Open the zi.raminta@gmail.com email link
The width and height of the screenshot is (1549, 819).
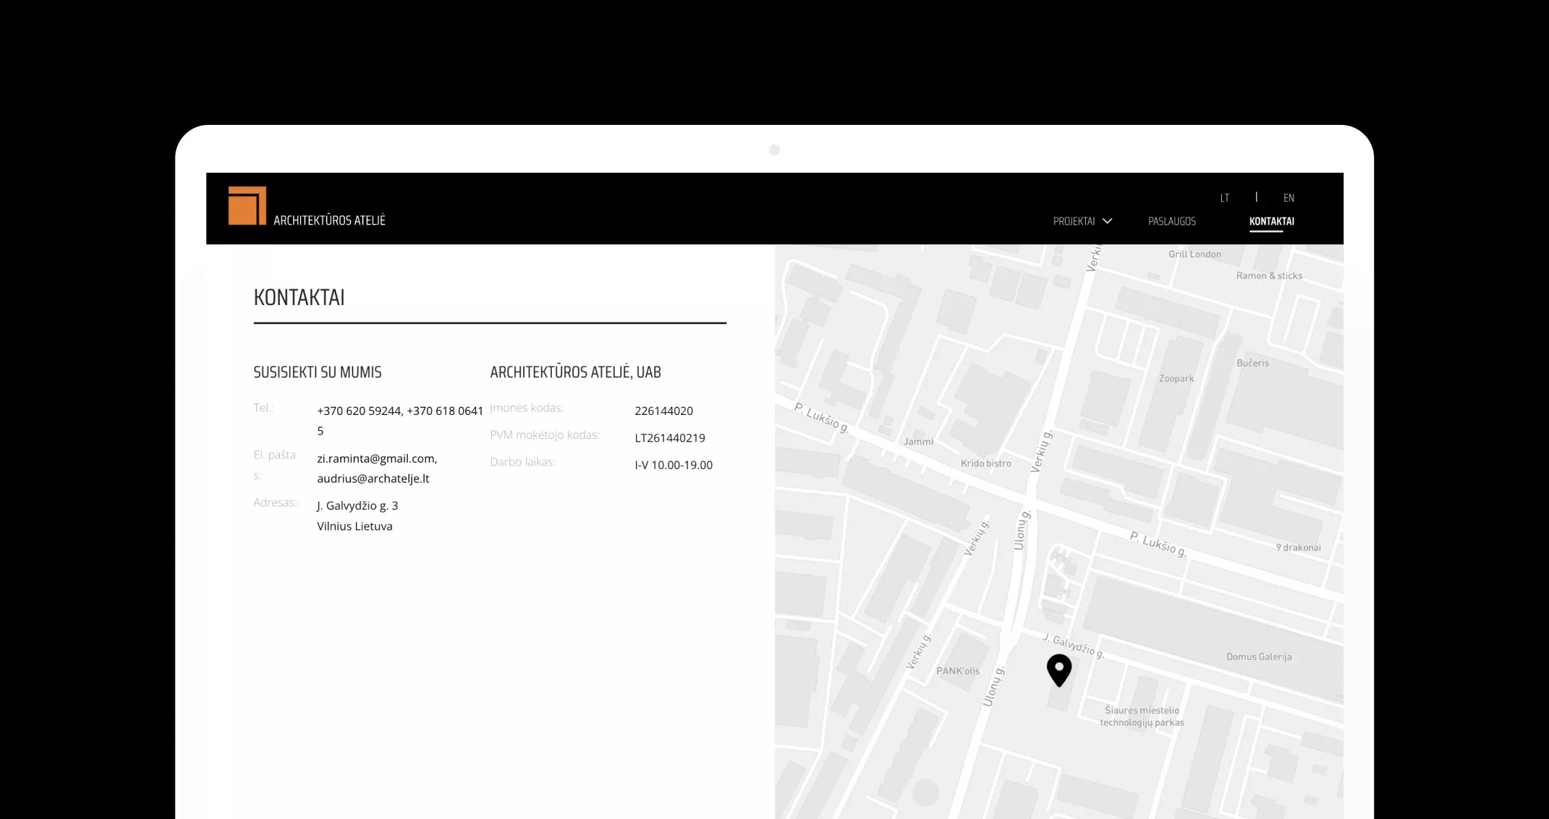click(377, 459)
